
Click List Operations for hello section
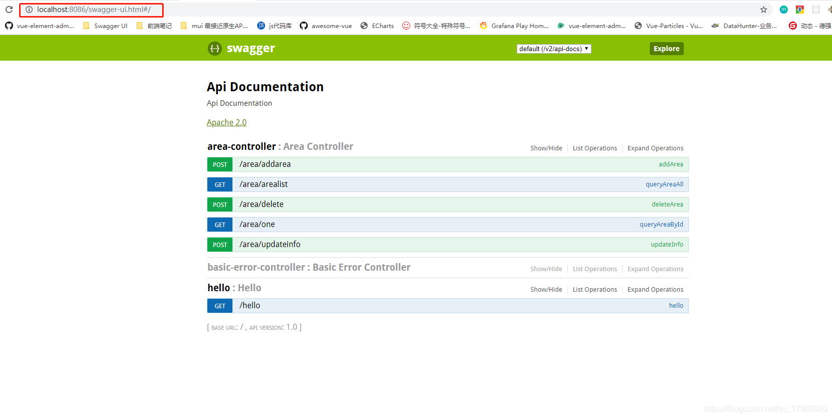[x=595, y=290]
